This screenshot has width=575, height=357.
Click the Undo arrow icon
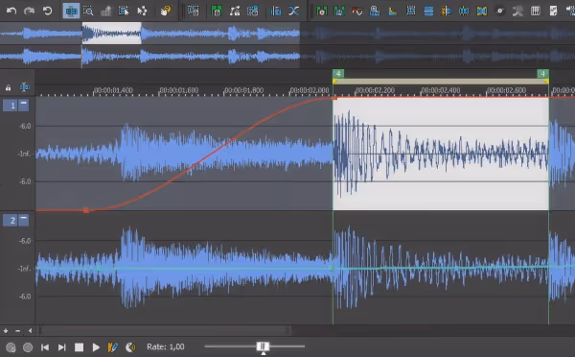tap(11, 11)
